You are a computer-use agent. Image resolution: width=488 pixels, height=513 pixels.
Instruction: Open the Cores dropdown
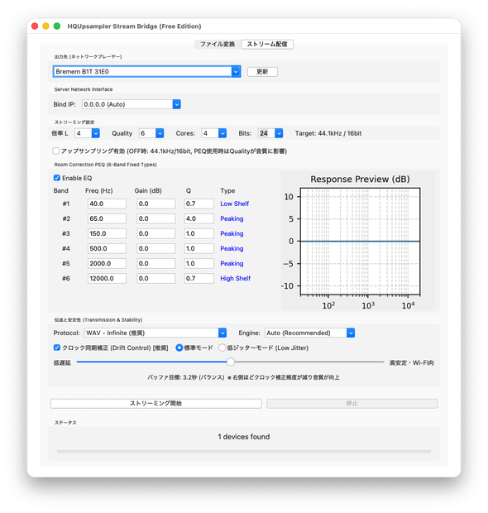click(214, 133)
